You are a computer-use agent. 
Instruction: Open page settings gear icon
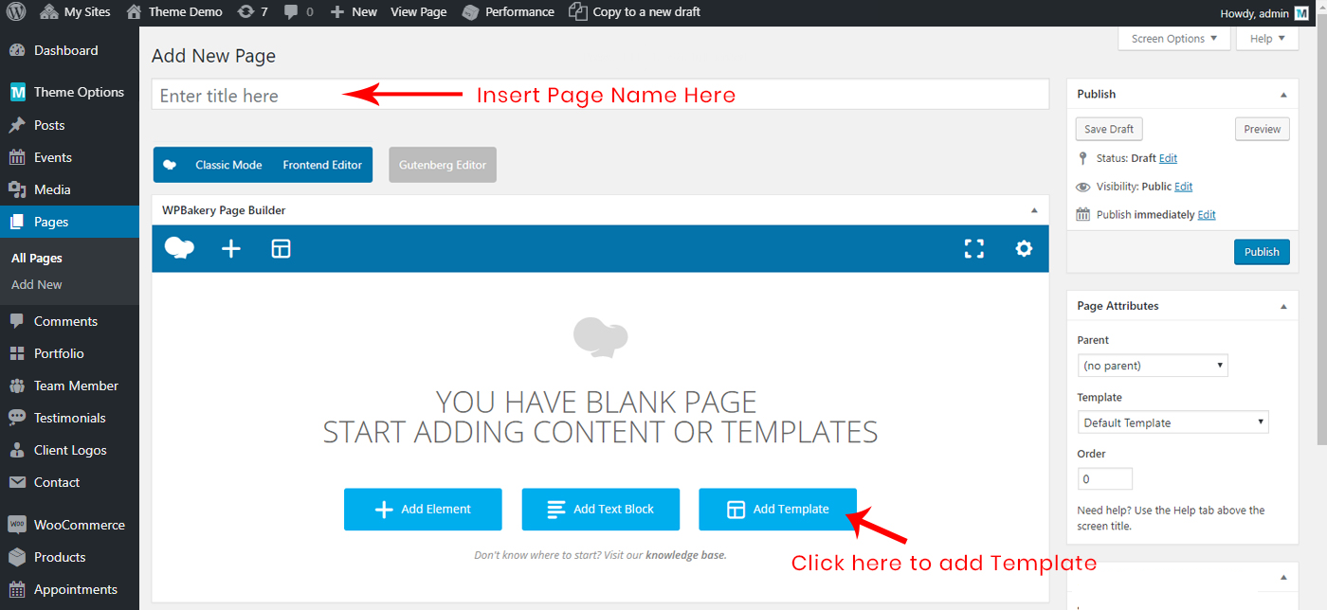[1024, 248]
